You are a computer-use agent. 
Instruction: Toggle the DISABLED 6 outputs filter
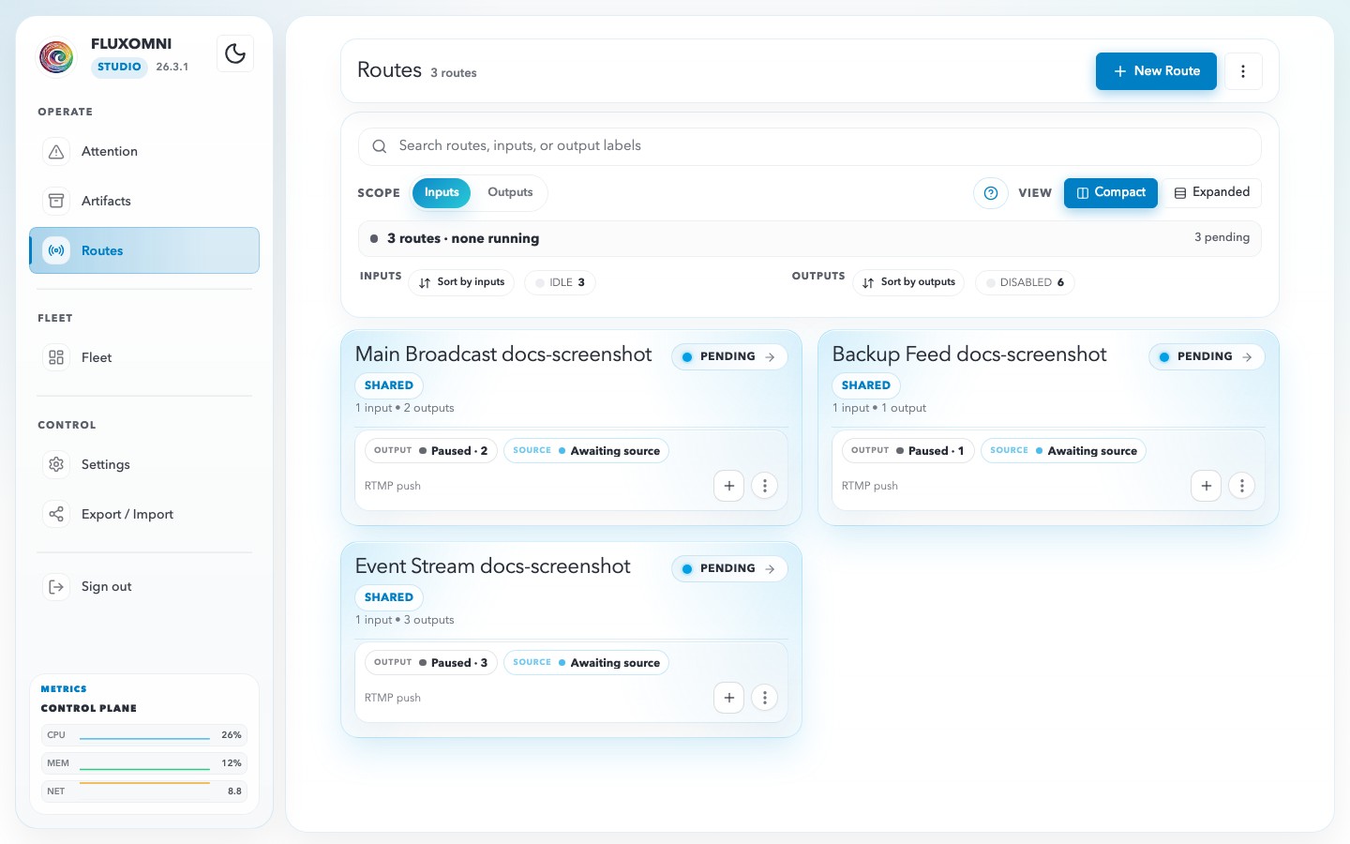coord(1025,282)
